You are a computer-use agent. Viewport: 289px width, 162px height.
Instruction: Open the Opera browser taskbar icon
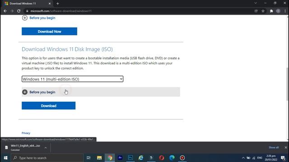162,158
